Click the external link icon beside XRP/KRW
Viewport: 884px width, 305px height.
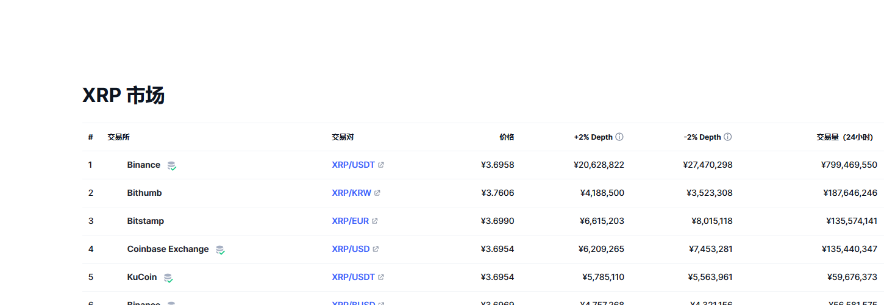377,193
